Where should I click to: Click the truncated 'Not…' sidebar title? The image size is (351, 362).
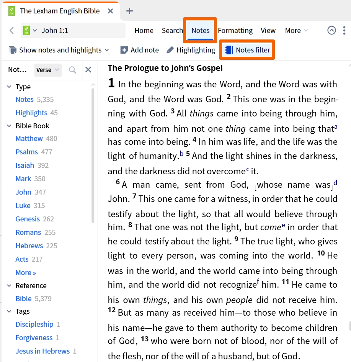click(17, 70)
